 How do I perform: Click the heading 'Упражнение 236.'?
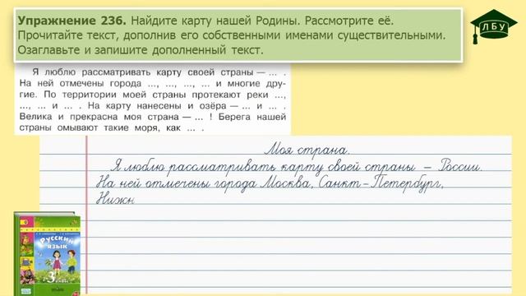pyautogui.click(x=72, y=21)
